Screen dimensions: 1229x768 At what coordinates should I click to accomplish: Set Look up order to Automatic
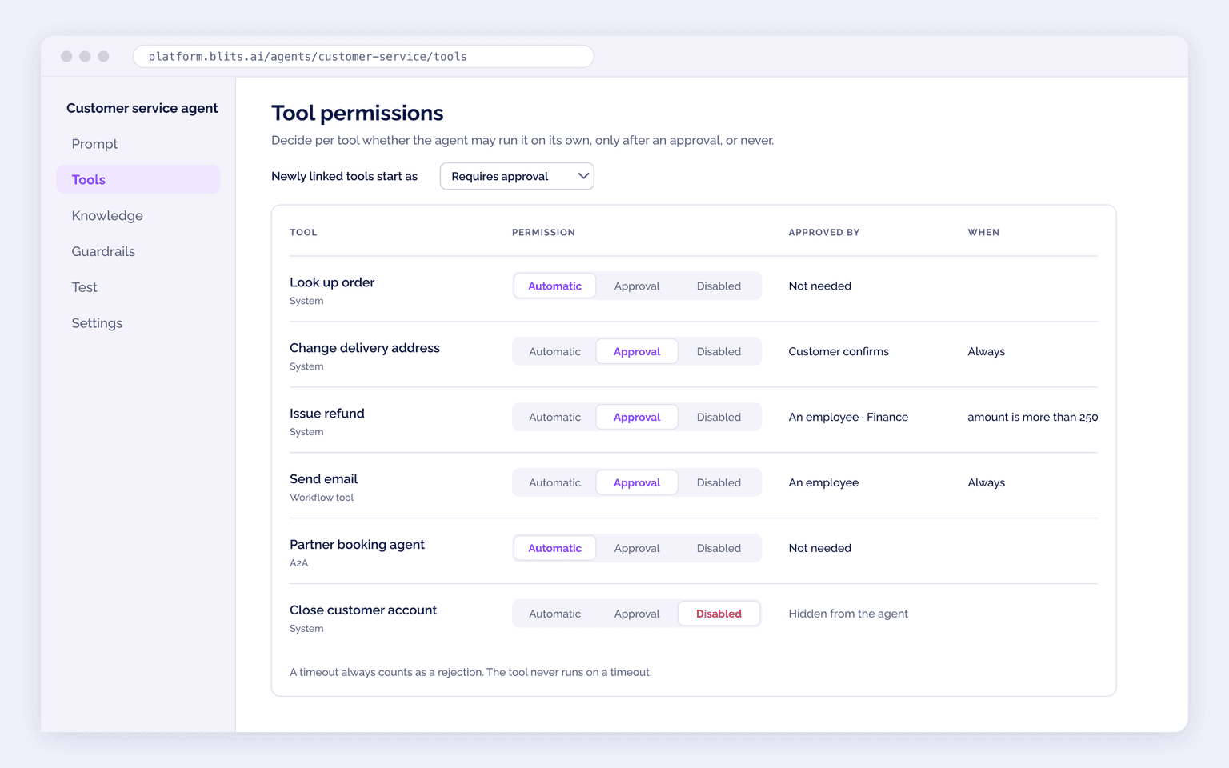click(554, 286)
